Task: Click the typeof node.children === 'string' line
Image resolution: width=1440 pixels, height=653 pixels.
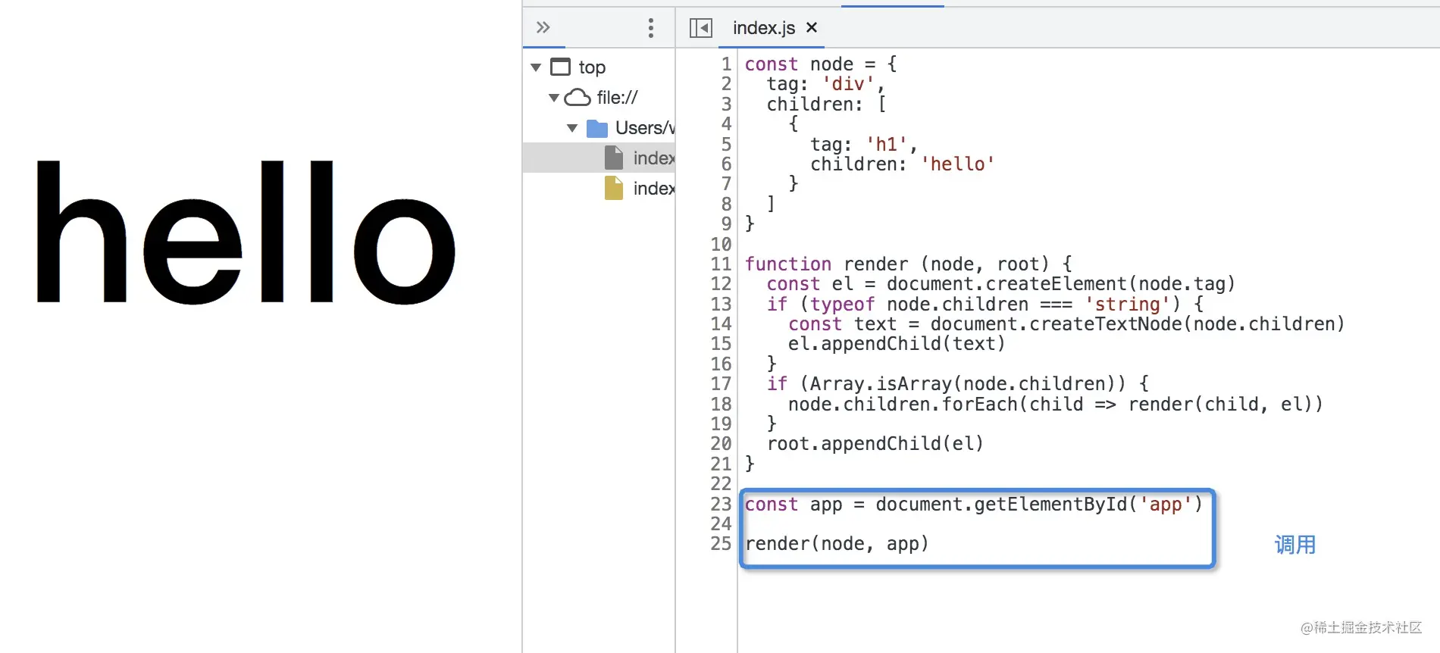Action: [x=985, y=305]
